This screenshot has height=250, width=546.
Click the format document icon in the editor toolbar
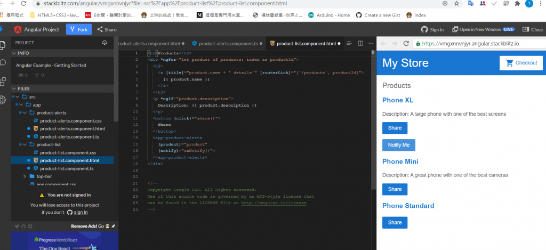[x=349, y=44]
